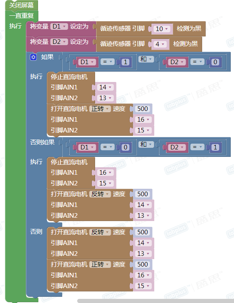
Task: Open AIN1 pin 14 dropdown of 反转 motor in 否则 branch
Action: point(143,243)
